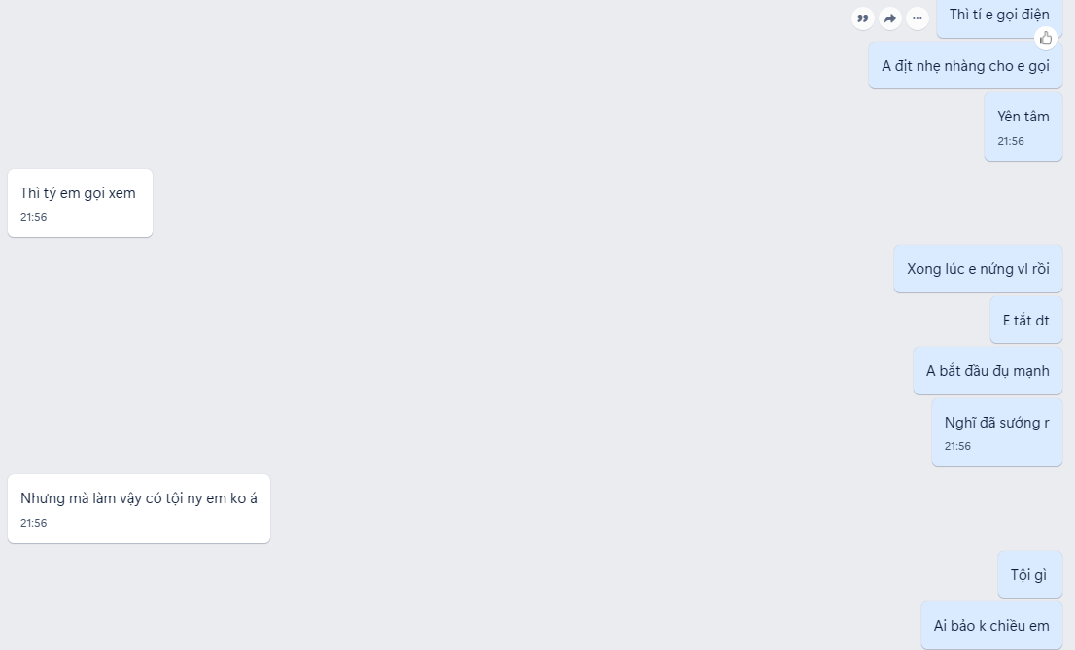Select the 'Thì tí e gọi điện' message
This screenshot has height=650, width=1075.
point(999,16)
